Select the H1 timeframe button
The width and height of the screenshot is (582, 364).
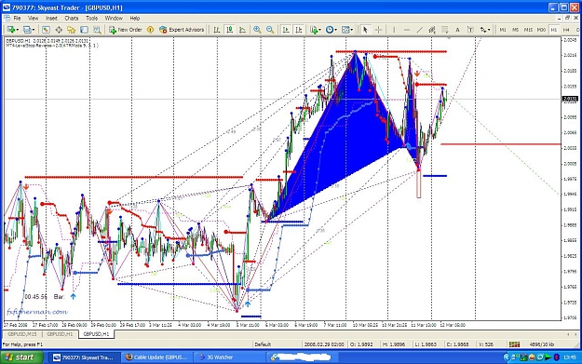pyautogui.click(x=554, y=30)
